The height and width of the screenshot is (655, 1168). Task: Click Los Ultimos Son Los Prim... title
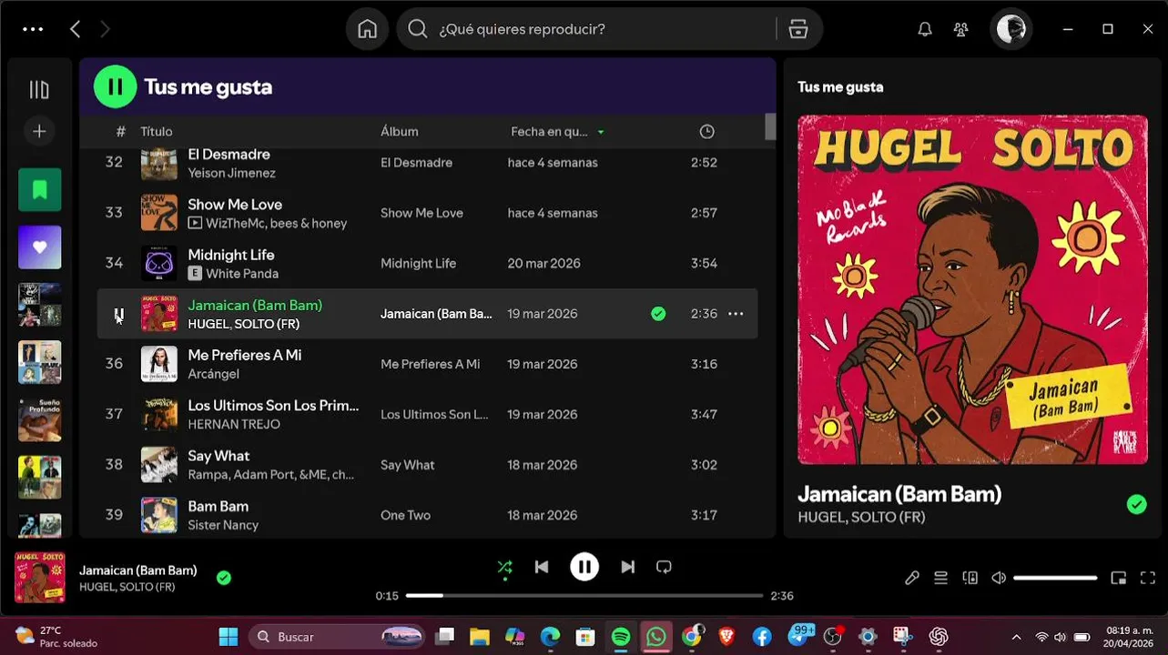click(x=273, y=406)
